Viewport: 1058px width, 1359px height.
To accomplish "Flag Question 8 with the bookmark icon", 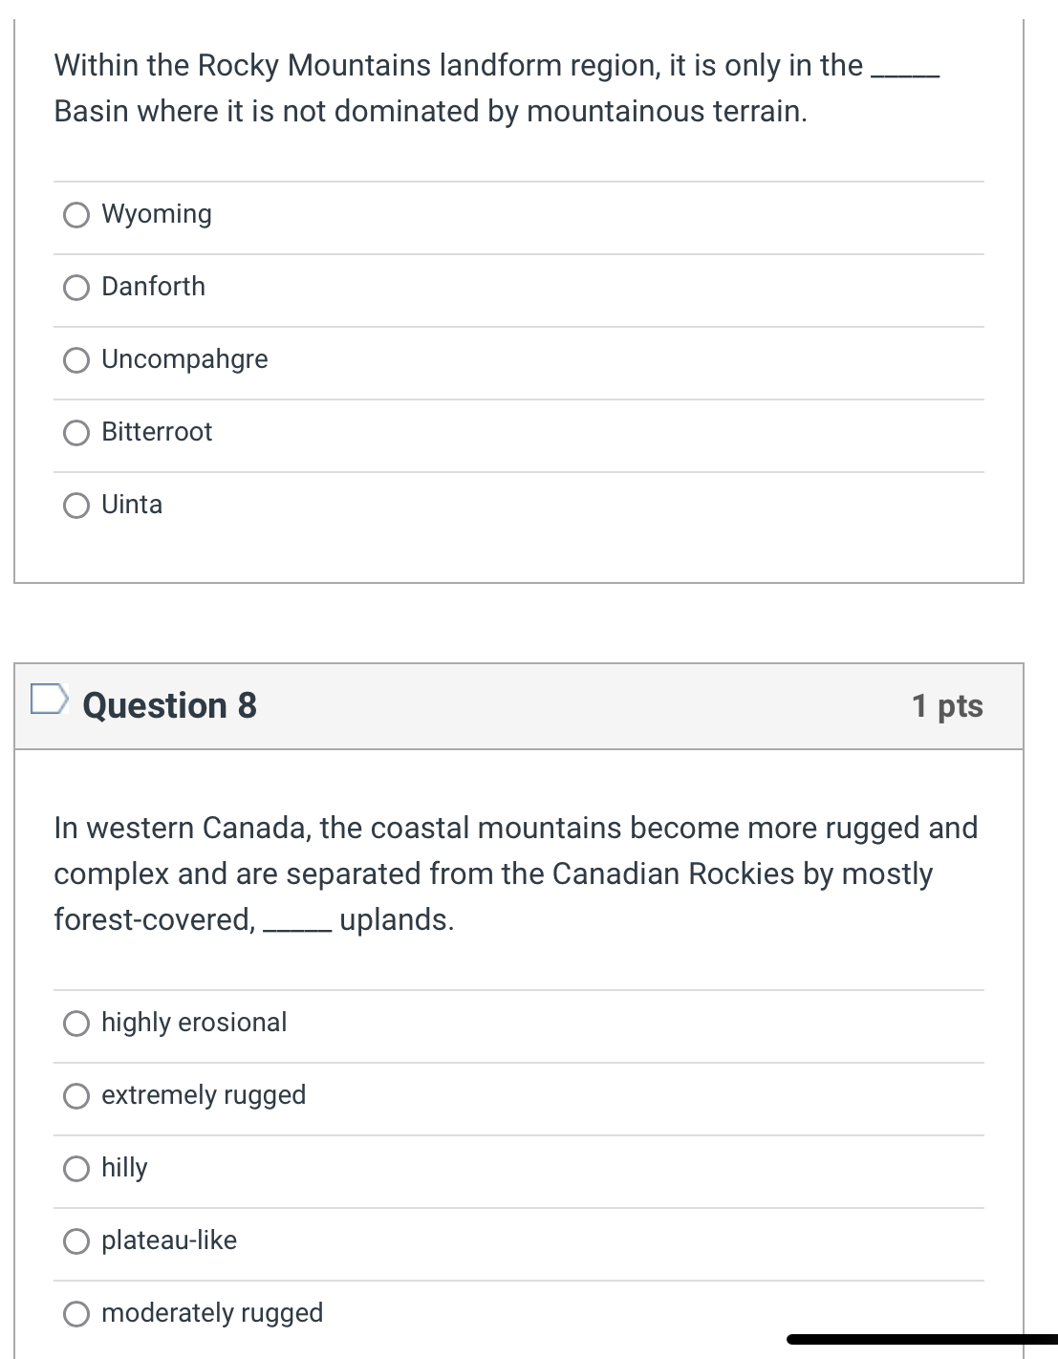I will click(49, 699).
